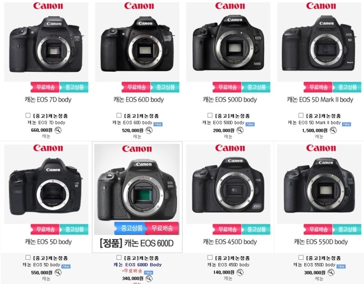The image size is (364, 284).
Task: Click zoom icon next to 200,000원
Action: coord(240,130)
